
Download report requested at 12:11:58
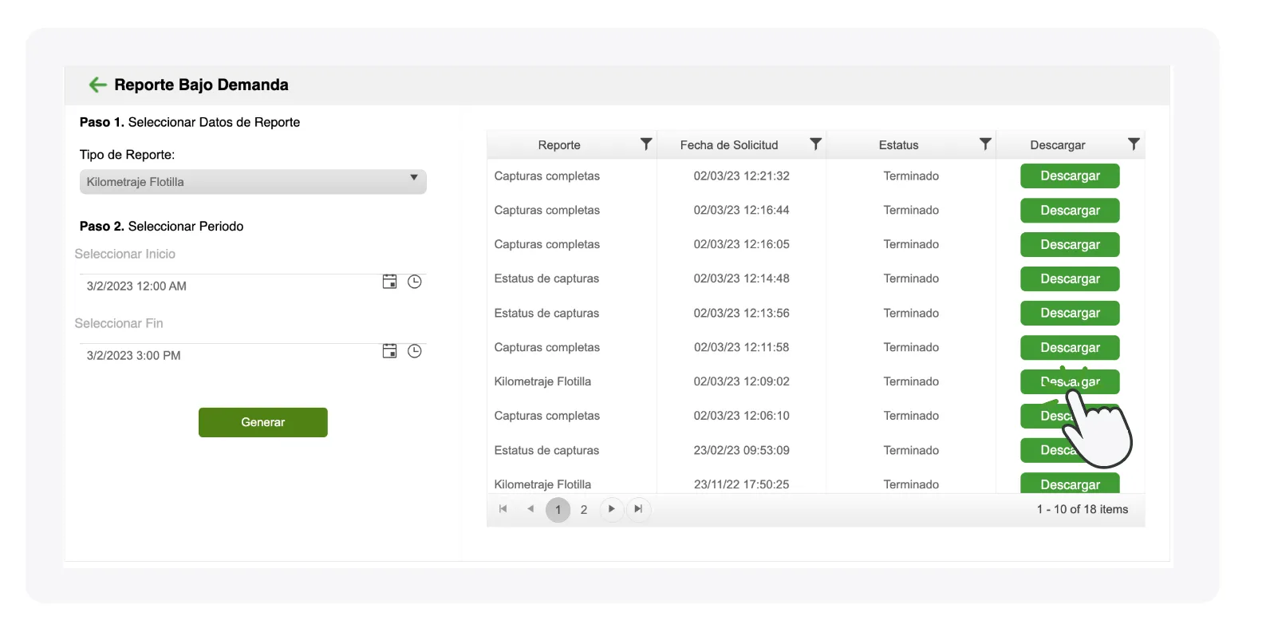pyautogui.click(x=1070, y=348)
